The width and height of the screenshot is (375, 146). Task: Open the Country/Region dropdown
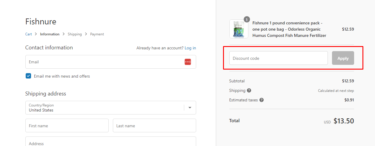111,108
